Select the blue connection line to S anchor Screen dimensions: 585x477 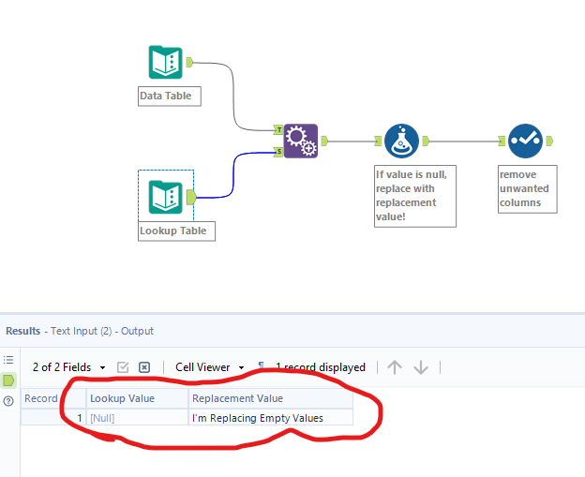pos(234,174)
